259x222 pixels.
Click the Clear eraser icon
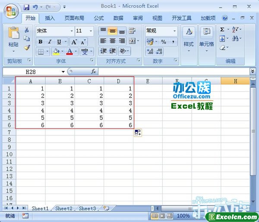[x=222, y=48]
